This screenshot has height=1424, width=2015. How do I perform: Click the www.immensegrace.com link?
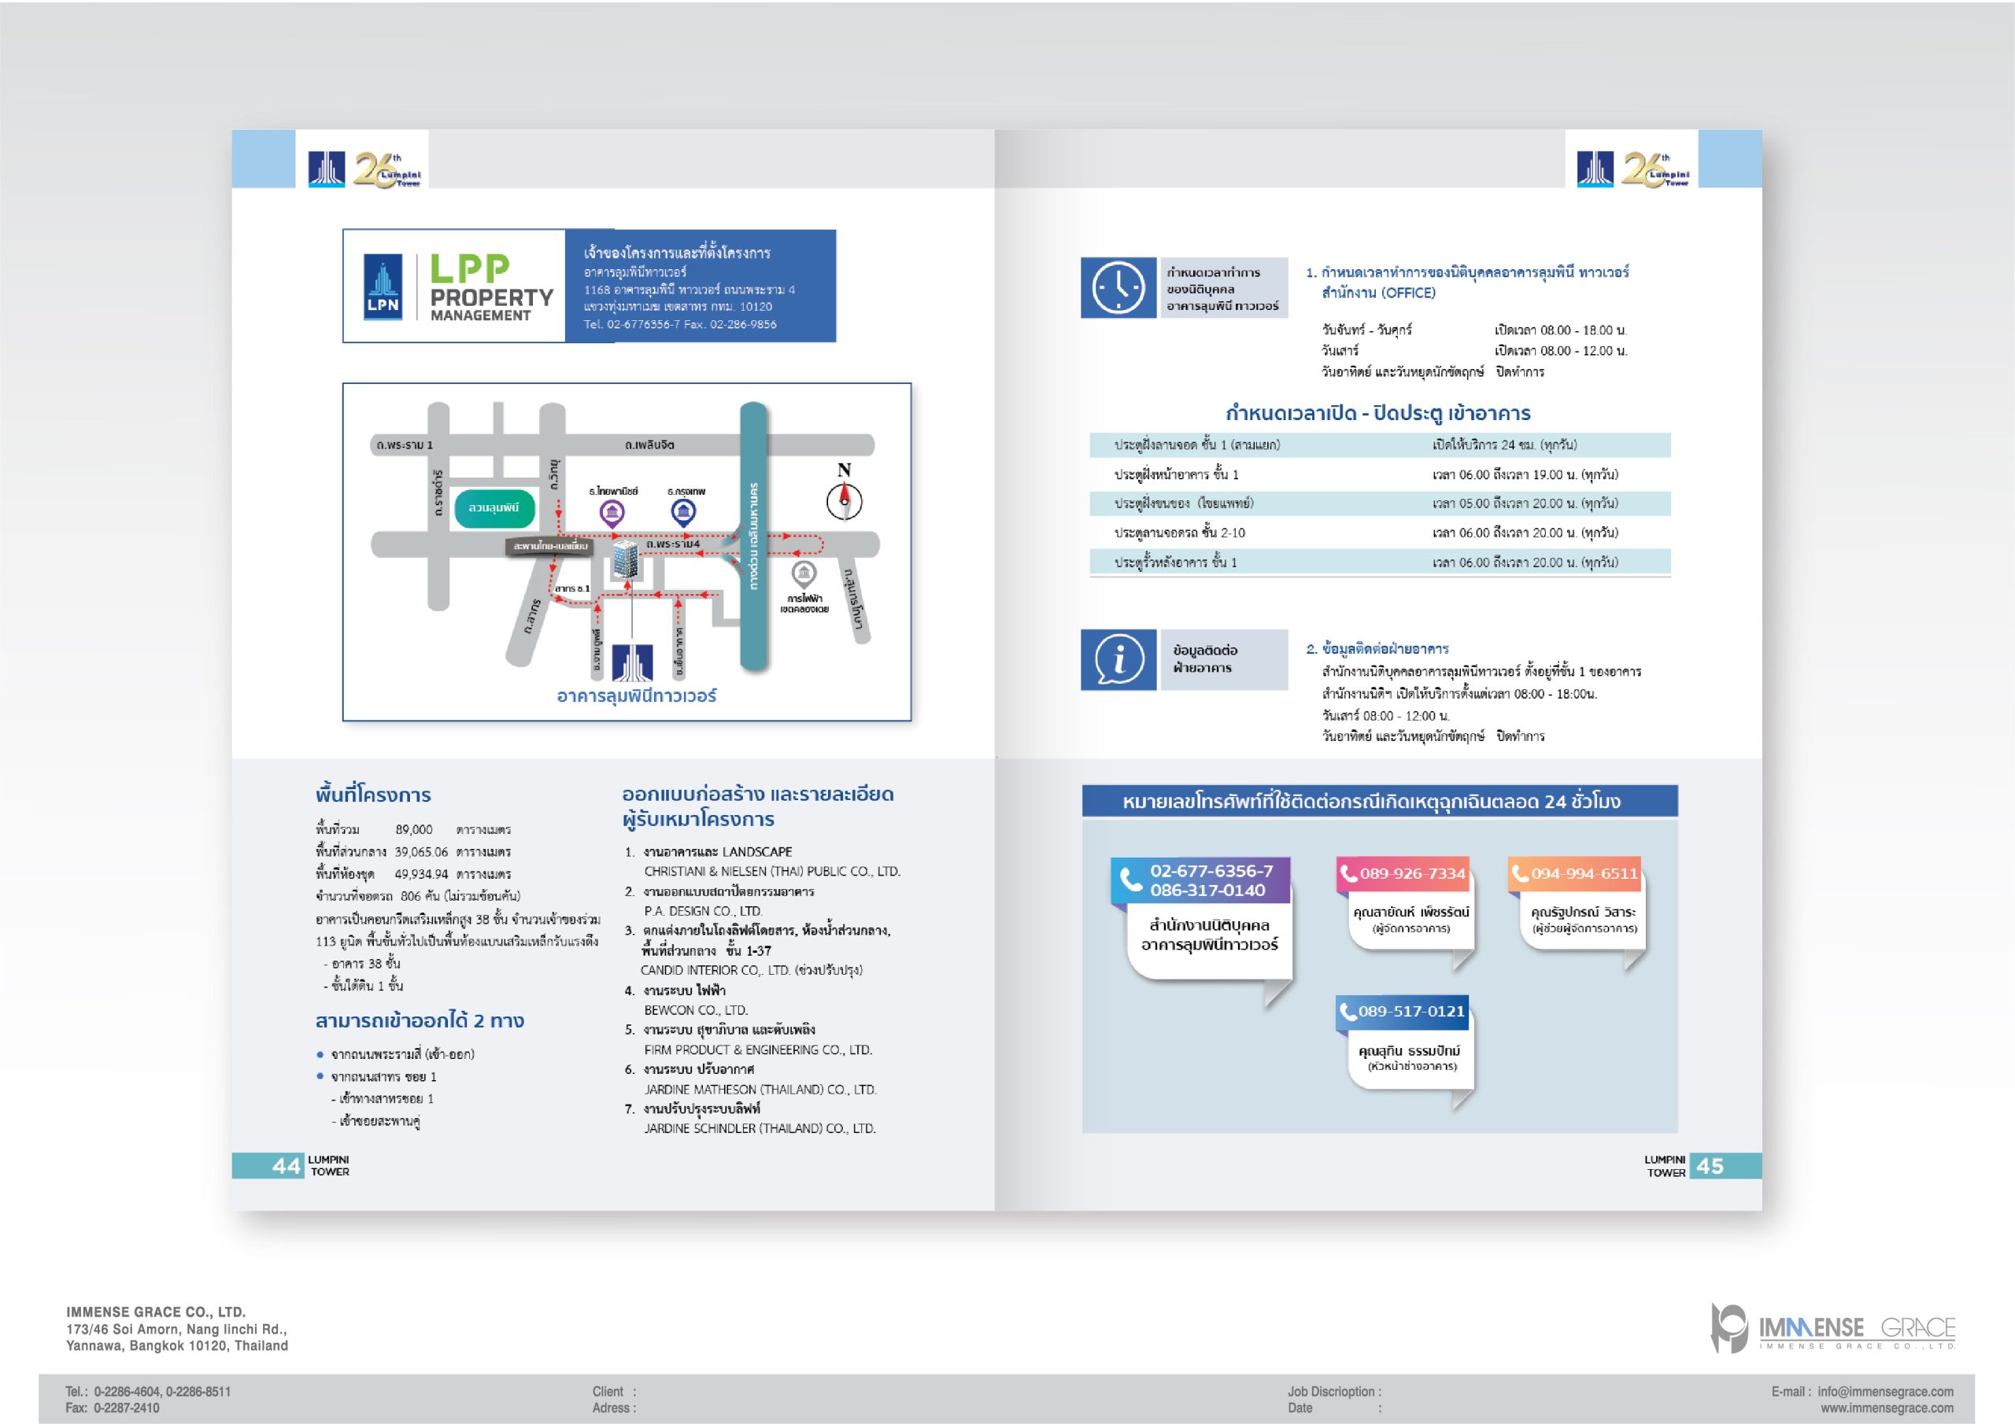click(1886, 1408)
